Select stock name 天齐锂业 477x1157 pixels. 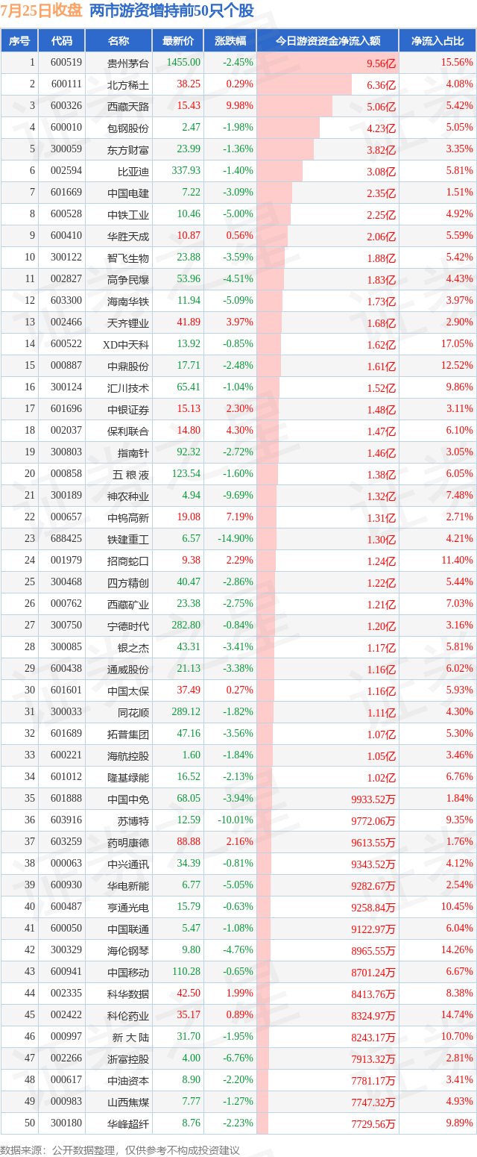(128, 322)
